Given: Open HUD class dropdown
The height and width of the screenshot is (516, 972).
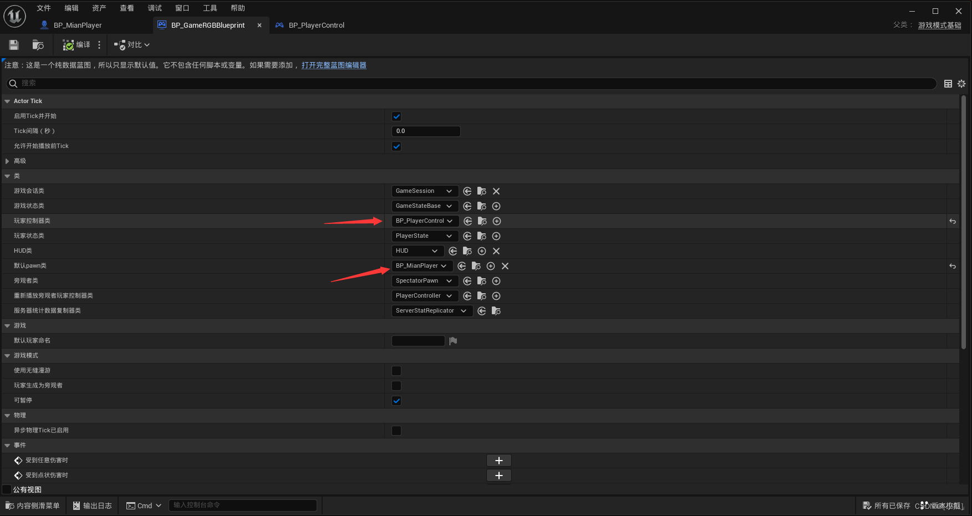Looking at the screenshot, I should [418, 251].
